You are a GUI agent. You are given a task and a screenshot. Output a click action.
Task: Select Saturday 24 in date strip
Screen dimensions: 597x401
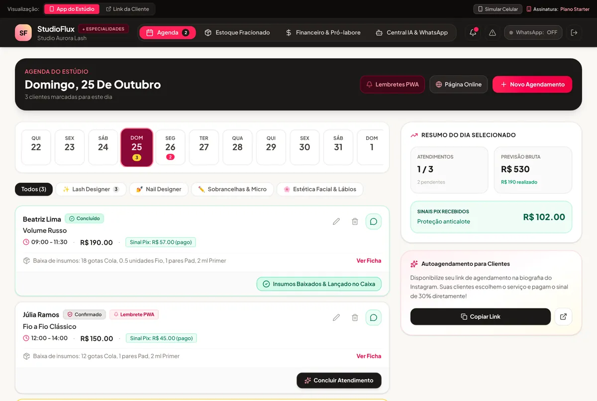tap(103, 147)
